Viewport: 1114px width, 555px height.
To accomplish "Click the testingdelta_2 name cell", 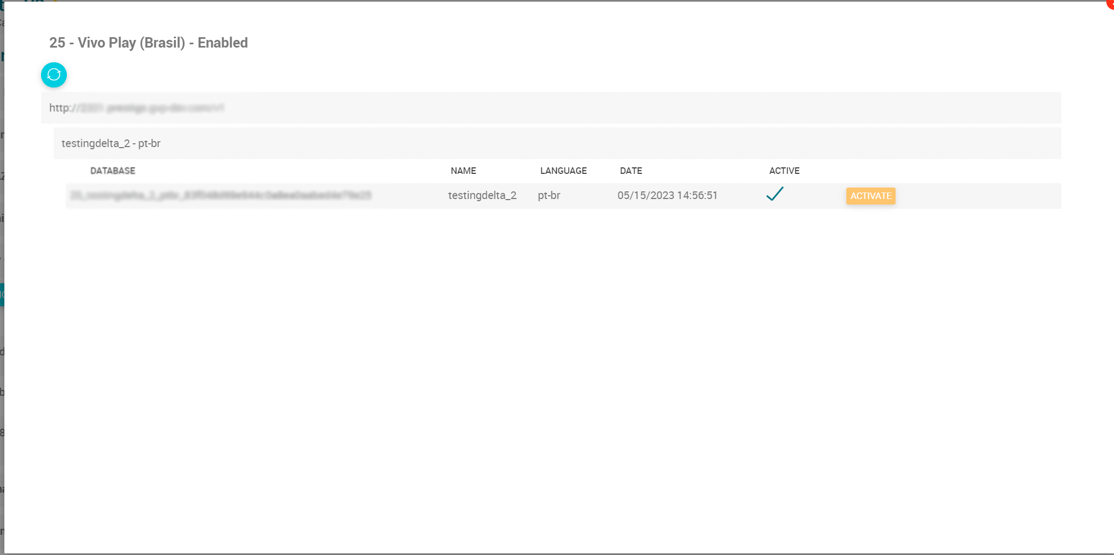I will click(x=482, y=195).
